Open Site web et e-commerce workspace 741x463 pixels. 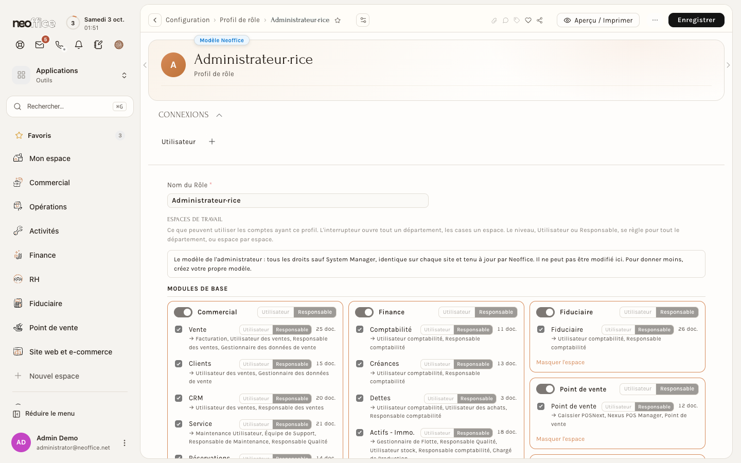click(x=70, y=352)
